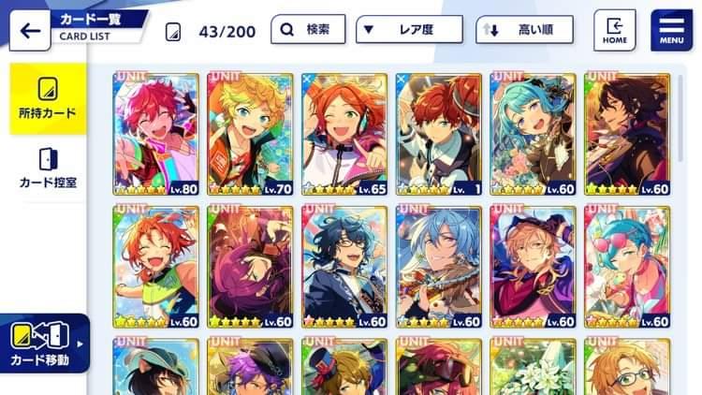Toggle the 高い順 sort order
Screen dimensions: 702x395
[x=524, y=30]
